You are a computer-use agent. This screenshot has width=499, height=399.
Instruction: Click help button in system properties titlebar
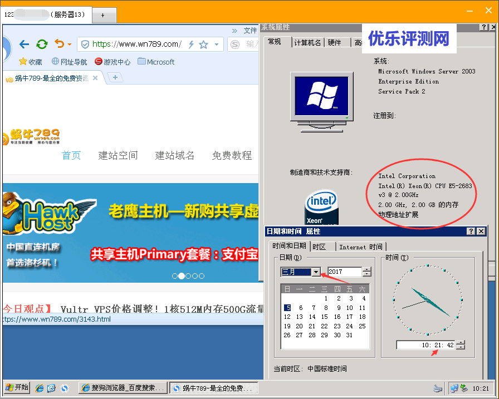click(x=484, y=27)
